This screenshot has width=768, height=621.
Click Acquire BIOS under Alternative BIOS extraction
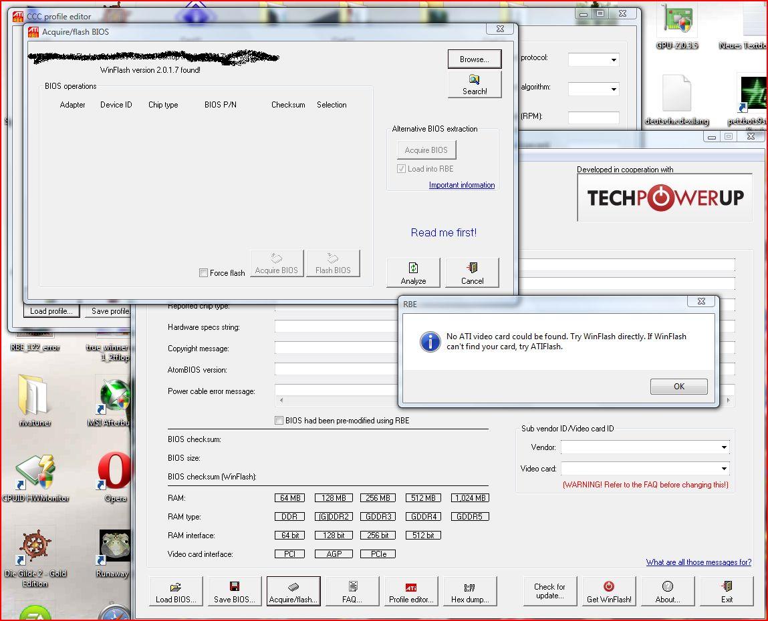coord(426,150)
